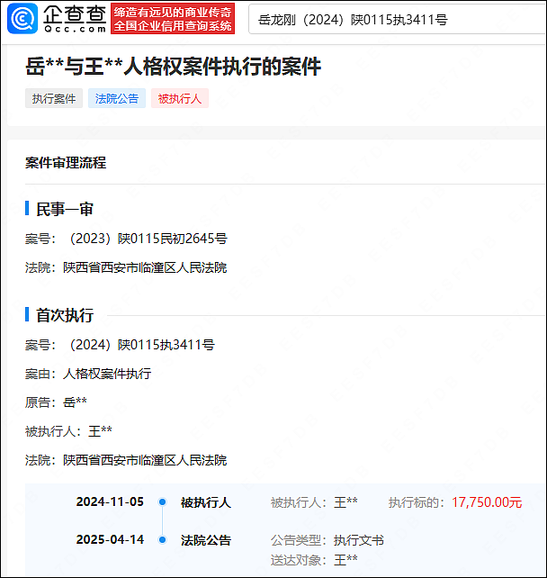Viewport: 547px width, 578px height.
Task: Click the 2025-04-14 timeline date
Action: click(110, 539)
